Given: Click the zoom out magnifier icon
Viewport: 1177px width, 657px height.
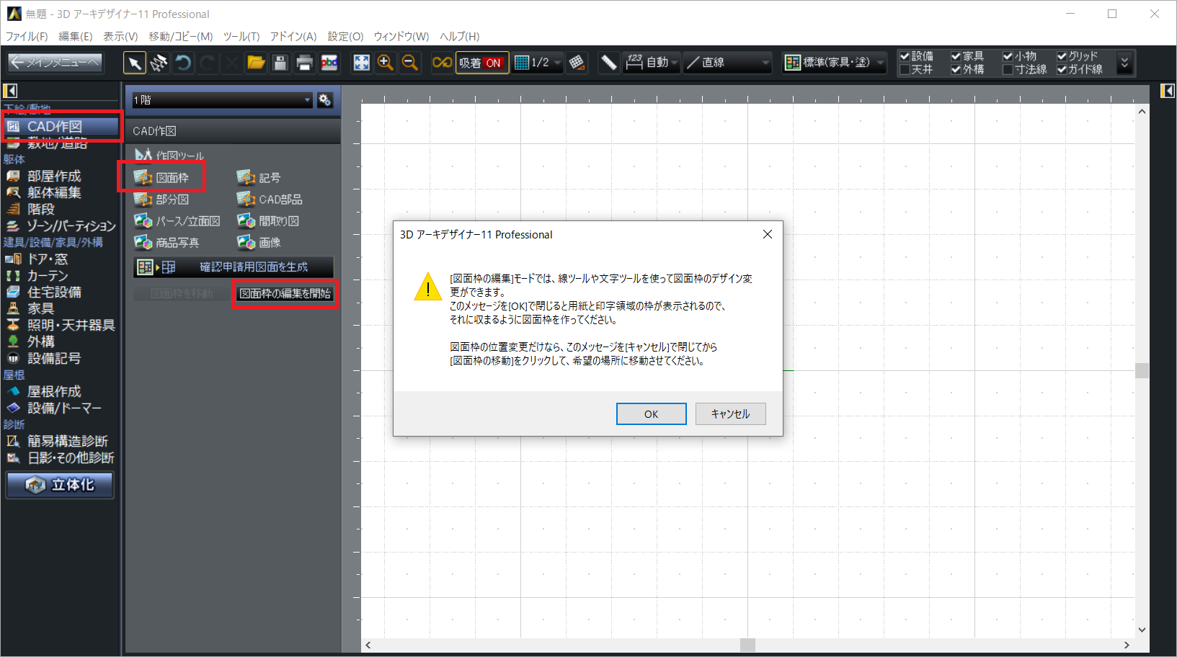Looking at the screenshot, I should pyautogui.click(x=410, y=63).
